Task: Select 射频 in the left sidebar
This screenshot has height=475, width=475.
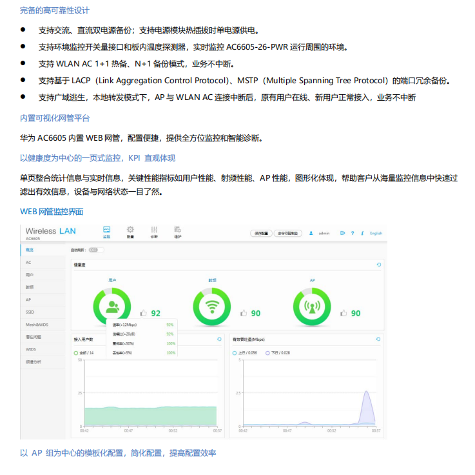Action: [x=43, y=287]
